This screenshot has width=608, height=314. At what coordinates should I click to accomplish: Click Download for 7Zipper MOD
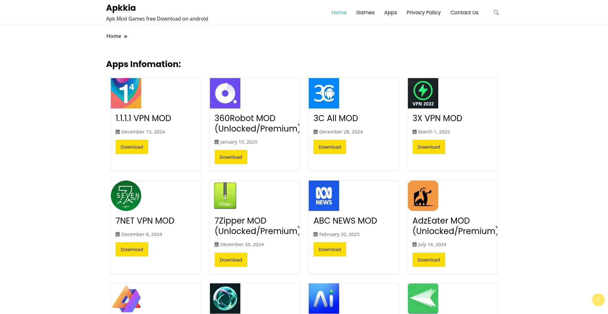point(231,260)
